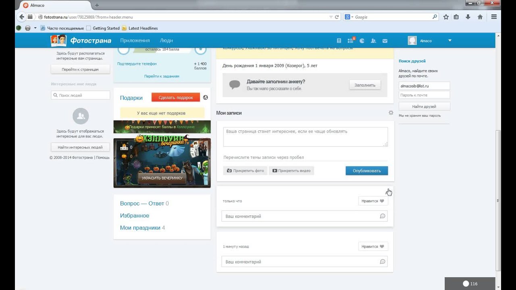Click the Украсить вечеринку button
Image resolution: width=516 pixels, height=290 pixels.
pos(162,178)
